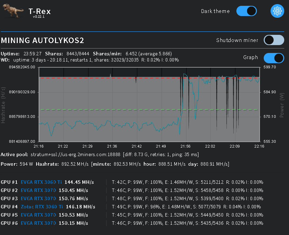Click the red dashed line on graph

(102, 78)
